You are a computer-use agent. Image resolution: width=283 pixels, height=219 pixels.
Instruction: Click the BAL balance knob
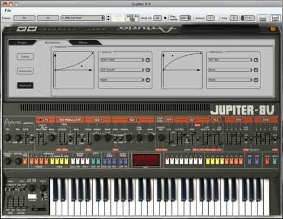pyautogui.click(x=18, y=138)
